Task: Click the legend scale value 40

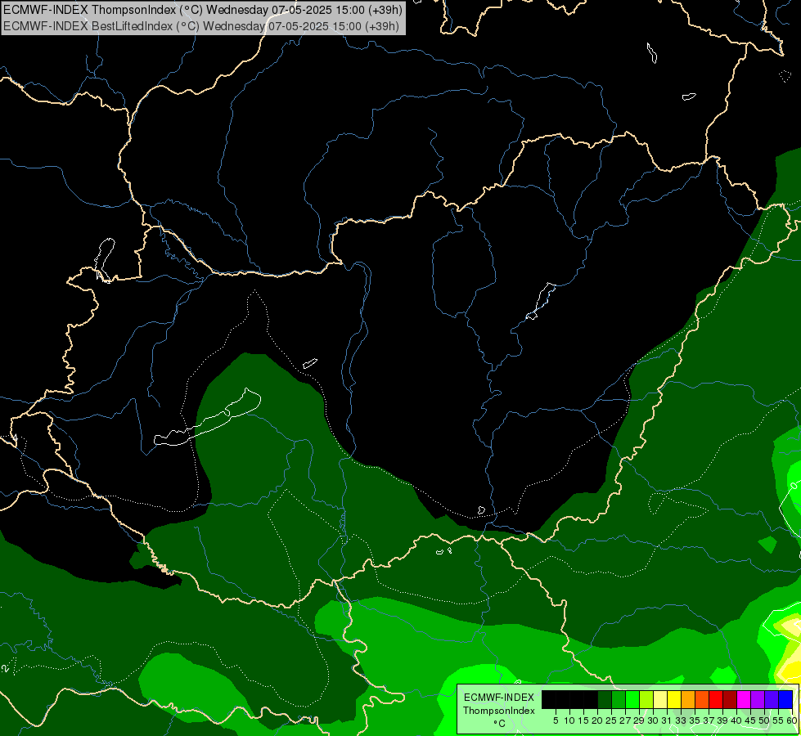Action: 736,720
